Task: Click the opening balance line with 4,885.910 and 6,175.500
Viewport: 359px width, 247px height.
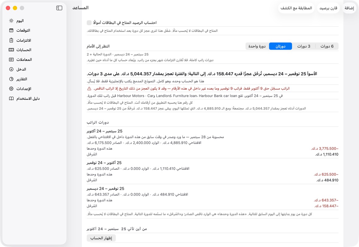Action: pyautogui.click(x=144, y=143)
